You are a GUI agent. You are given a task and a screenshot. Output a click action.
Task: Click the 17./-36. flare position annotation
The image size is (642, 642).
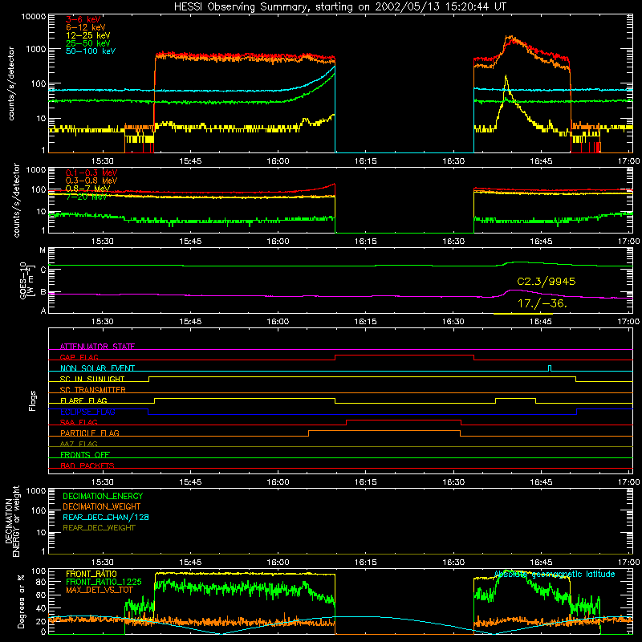click(x=542, y=303)
